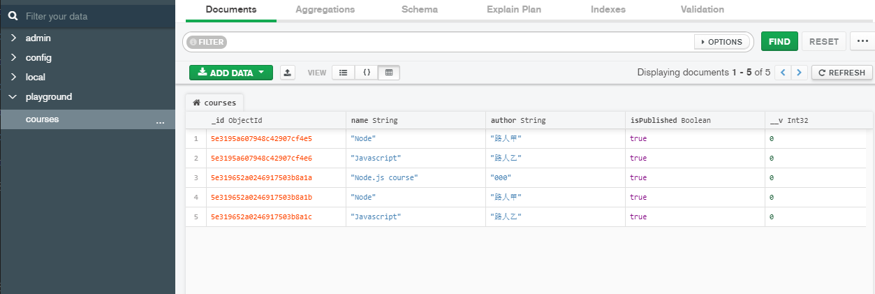Click the search magnifier icon in sidebar
The width and height of the screenshot is (875, 294).
(x=13, y=15)
